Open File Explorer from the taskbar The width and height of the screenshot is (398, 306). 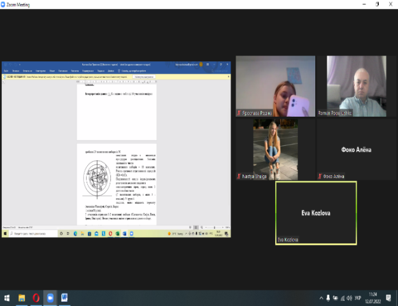[22, 298]
